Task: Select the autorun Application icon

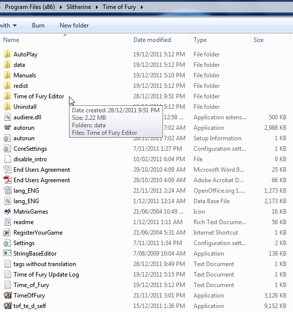Action: [x=7, y=128]
